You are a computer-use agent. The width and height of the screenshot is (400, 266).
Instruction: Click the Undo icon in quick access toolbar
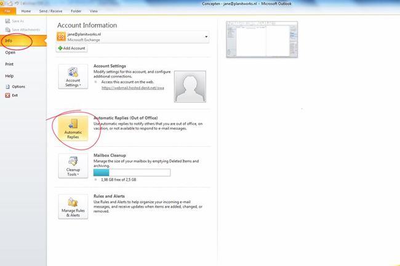pos(17,3)
